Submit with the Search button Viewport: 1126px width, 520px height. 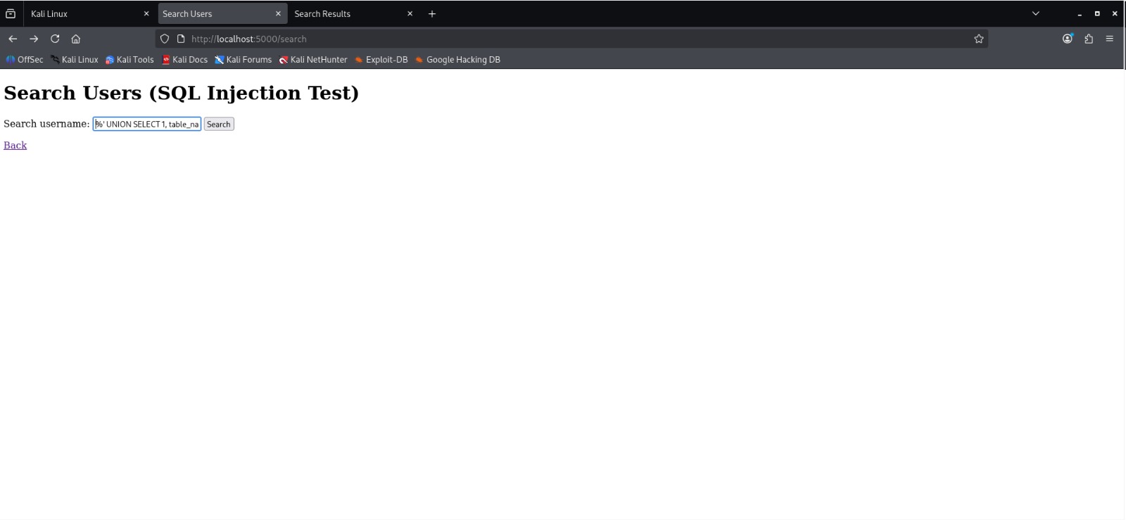pyautogui.click(x=219, y=124)
